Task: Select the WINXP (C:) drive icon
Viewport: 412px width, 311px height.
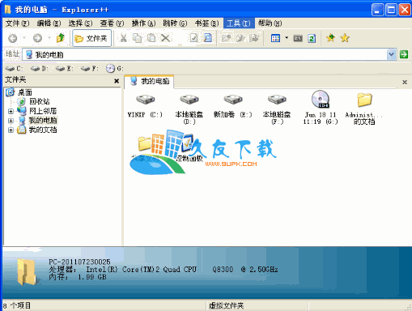Action: [145, 100]
